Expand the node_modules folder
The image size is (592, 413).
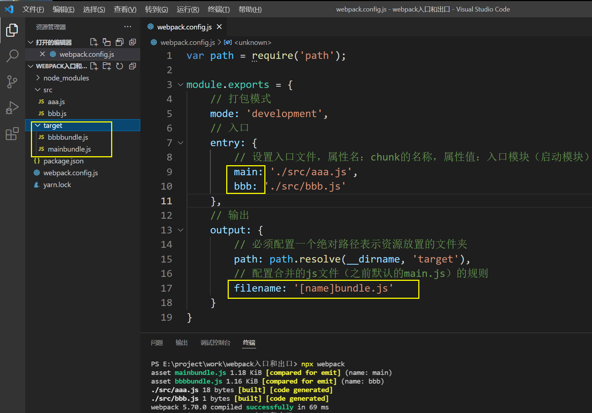tap(38, 78)
